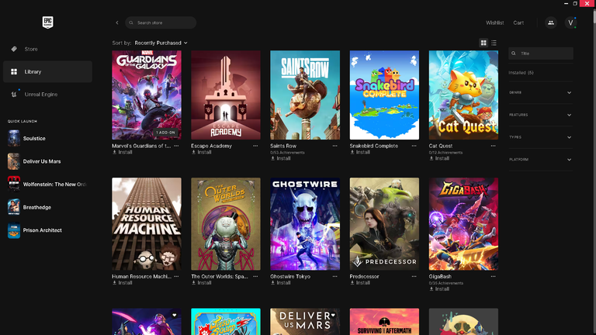Open options menu for Escape Academy
The image size is (596, 335).
[255, 146]
